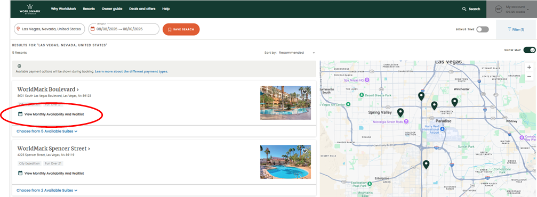Favorite WorldMark Boulevard with the heart icon
This screenshot has height=197, width=537.
(x=304, y=92)
